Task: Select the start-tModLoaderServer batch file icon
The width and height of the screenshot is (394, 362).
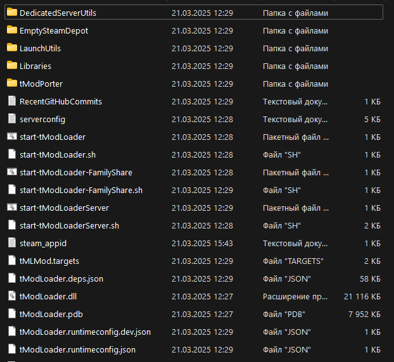Action: coord(11,208)
